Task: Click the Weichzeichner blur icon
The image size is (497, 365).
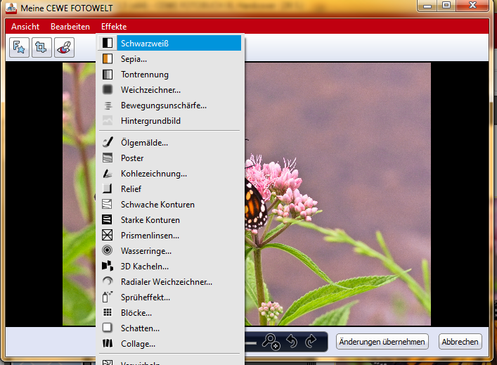Action: [108, 89]
